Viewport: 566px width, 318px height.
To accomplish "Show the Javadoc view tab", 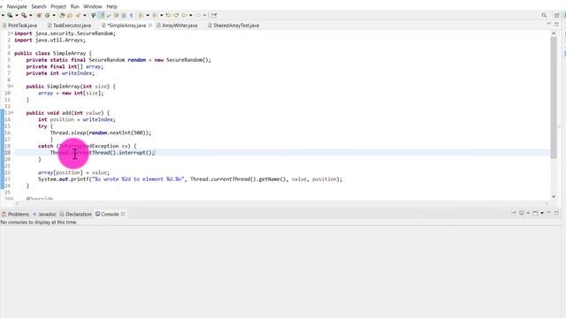I will [x=44, y=214].
